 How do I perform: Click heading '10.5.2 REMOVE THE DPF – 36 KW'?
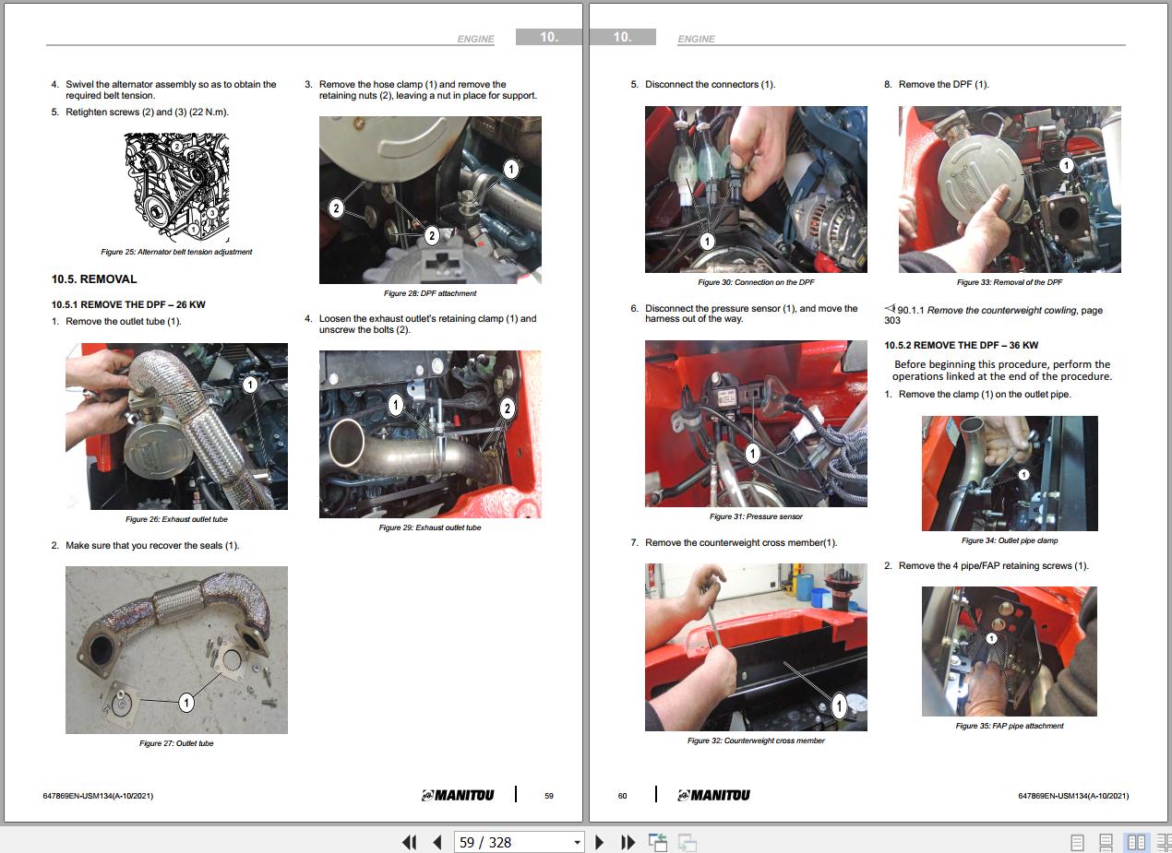tap(962, 345)
